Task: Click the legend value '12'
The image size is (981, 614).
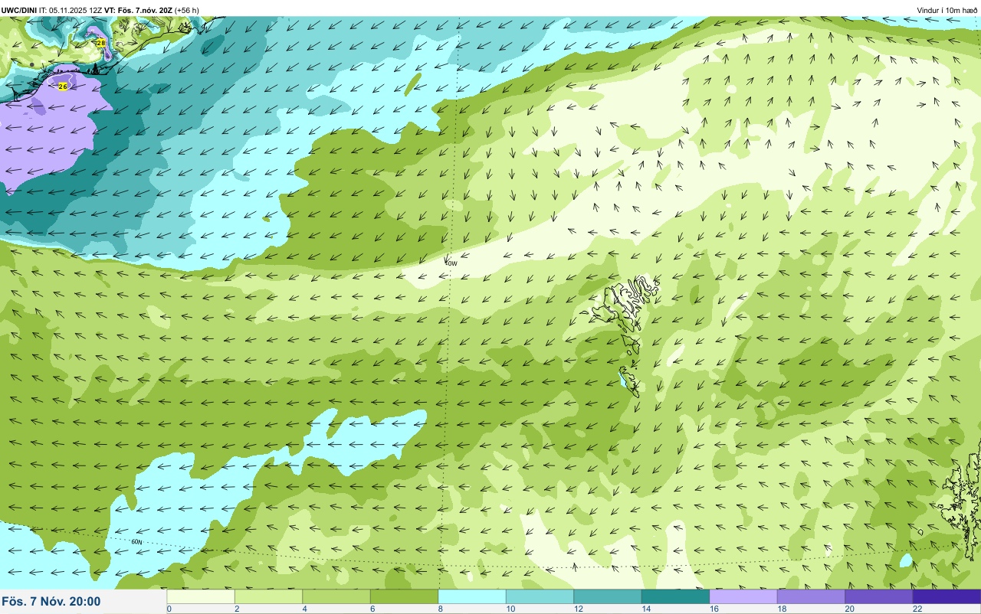Action: [577, 609]
